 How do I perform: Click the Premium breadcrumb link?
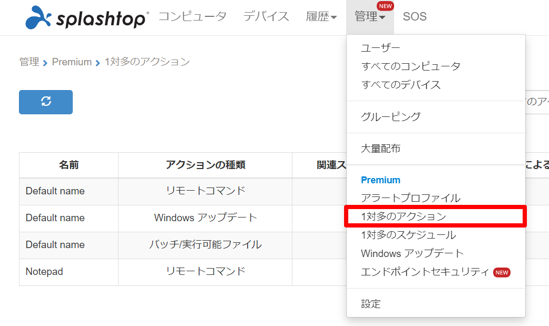[72, 62]
